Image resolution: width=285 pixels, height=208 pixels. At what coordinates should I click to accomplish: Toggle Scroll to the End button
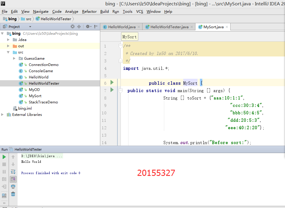(13, 179)
